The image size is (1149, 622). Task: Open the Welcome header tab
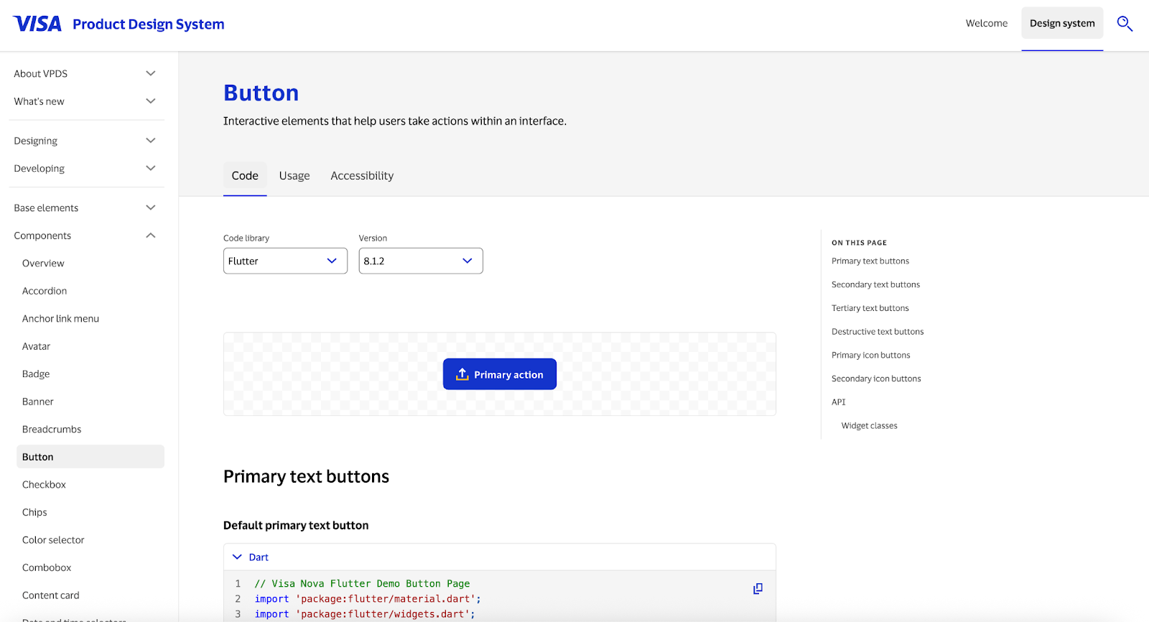[986, 23]
